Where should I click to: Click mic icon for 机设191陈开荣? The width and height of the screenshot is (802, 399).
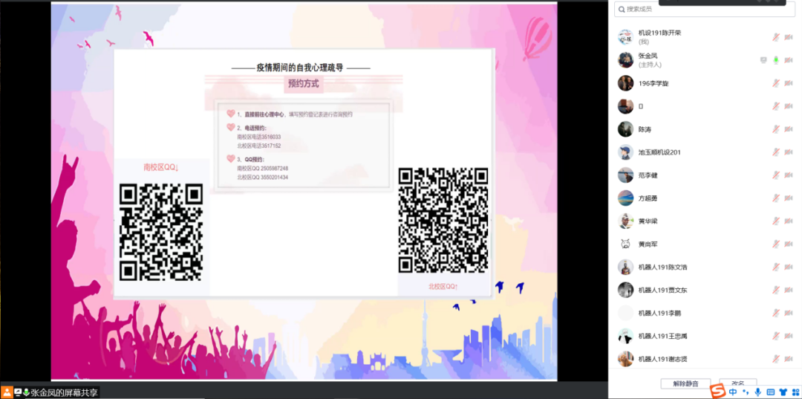pos(776,37)
